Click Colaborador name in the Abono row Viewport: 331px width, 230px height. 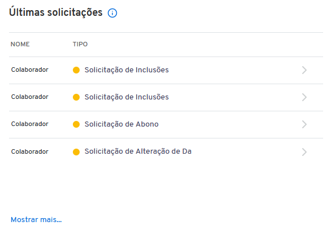pyautogui.click(x=30, y=124)
